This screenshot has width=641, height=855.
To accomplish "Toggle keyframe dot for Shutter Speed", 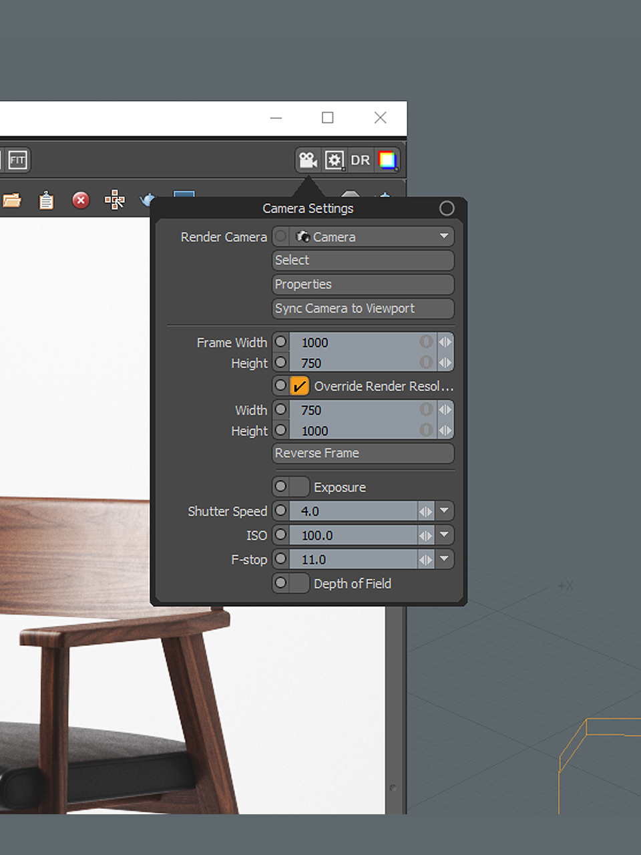I will click(281, 511).
